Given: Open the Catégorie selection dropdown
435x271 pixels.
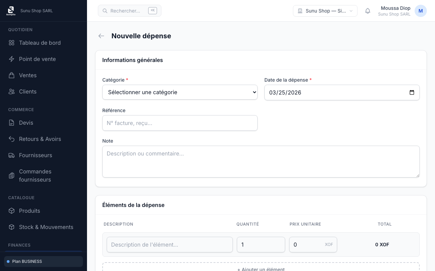Looking at the screenshot, I should tap(180, 92).
